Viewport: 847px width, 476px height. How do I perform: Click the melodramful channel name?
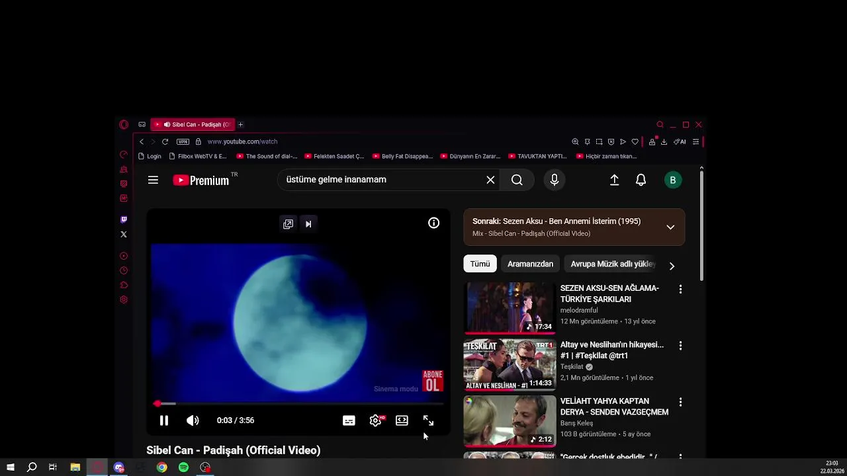coord(579,310)
